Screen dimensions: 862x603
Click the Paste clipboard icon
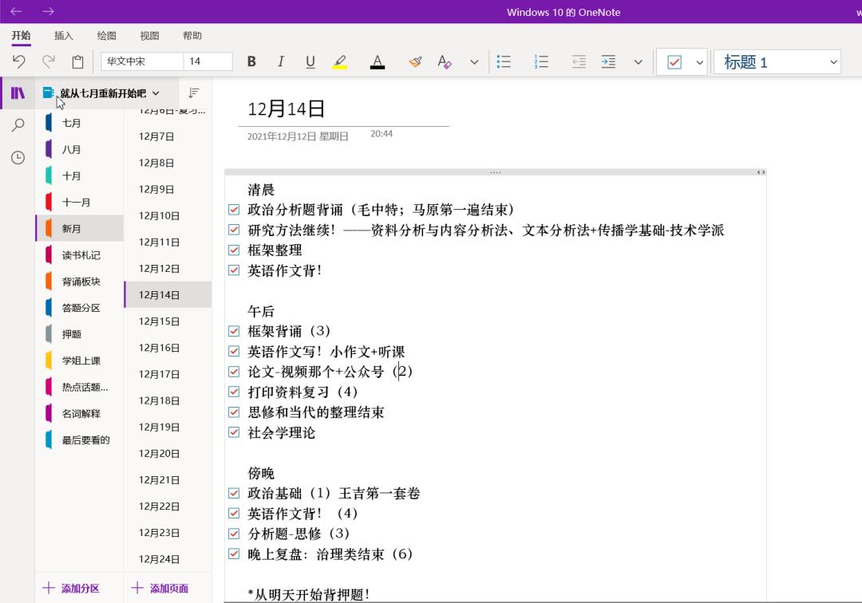tap(77, 61)
